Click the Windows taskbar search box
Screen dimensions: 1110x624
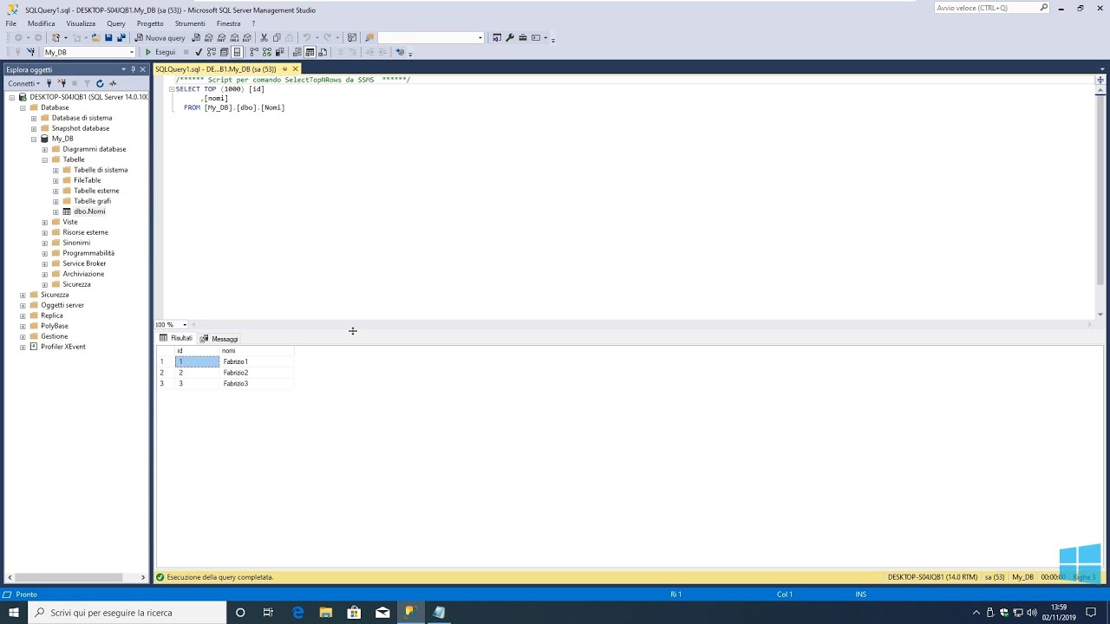click(x=127, y=613)
